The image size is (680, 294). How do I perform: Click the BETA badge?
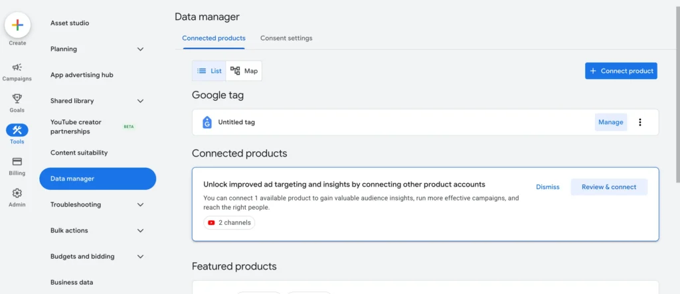click(x=129, y=127)
